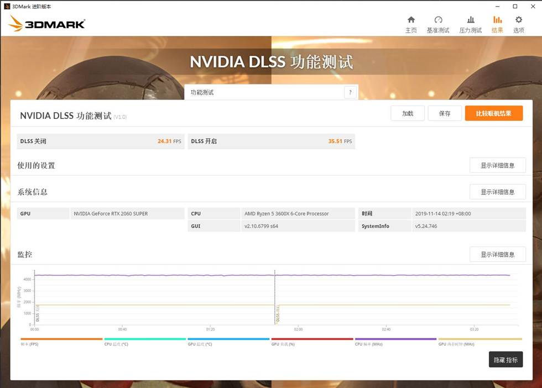Image resolution: width=542 pixels, height=388 pixels.
Task: Open the 基准测试 benchmarks gauge icon
Action: click(x=438, y=20)
